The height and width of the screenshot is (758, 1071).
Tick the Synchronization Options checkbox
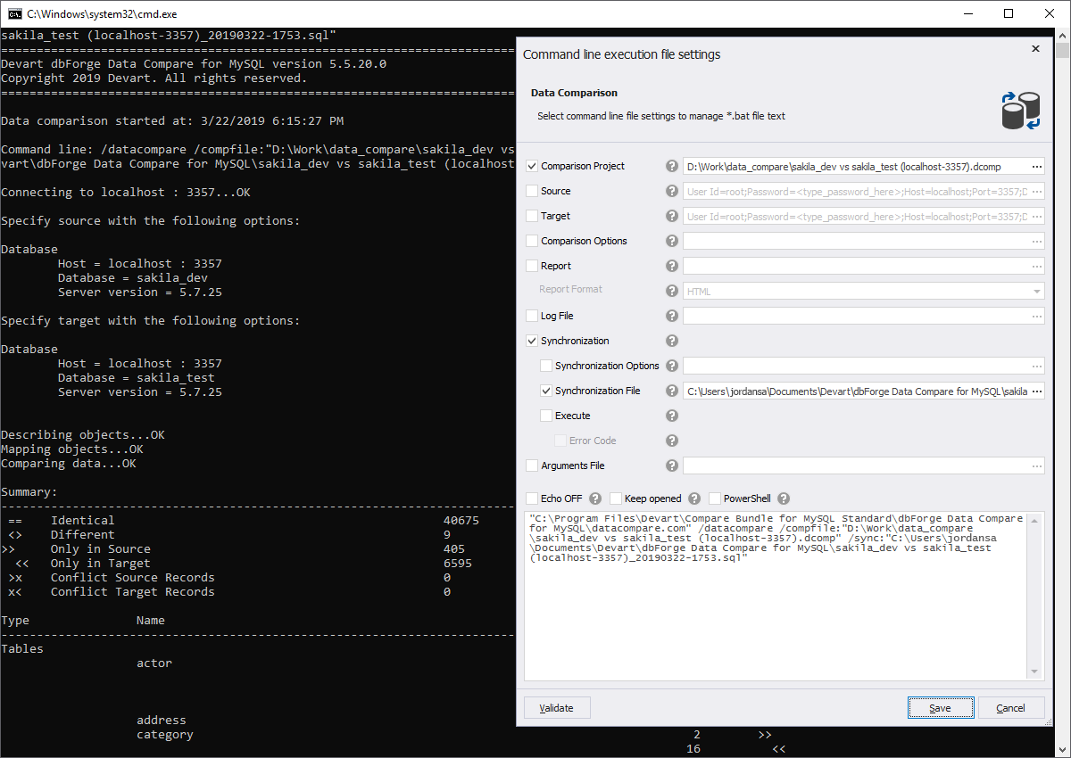click(x=547, y=366)
